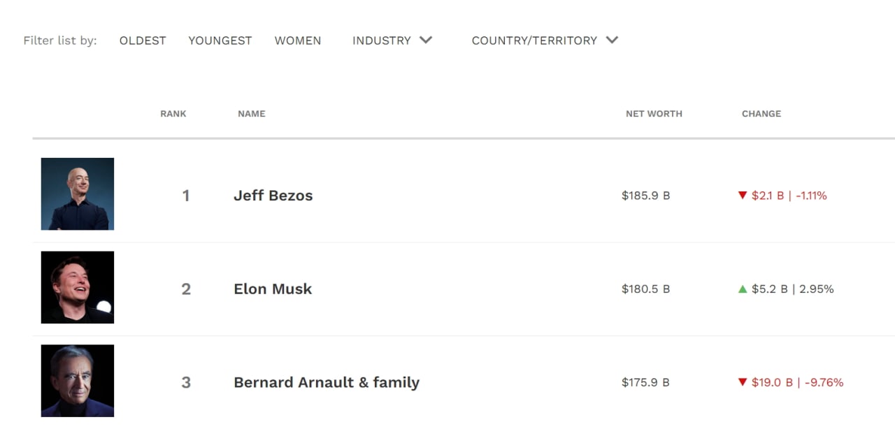Sort by the NET WORTH column header
This screenshot has height=429, width=895.
click(654, 114)
